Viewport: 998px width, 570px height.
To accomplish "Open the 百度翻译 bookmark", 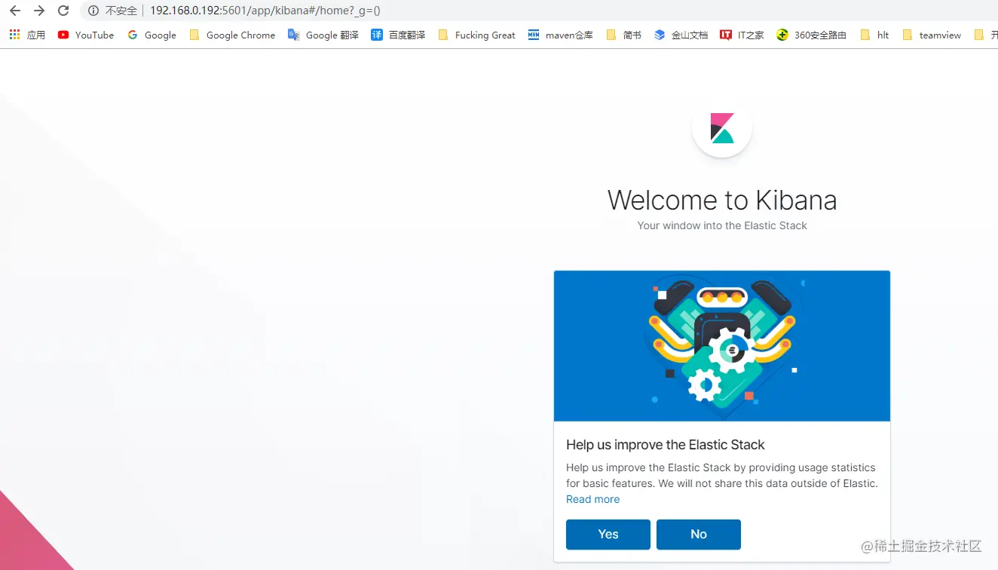I will (x=398, y=35).
